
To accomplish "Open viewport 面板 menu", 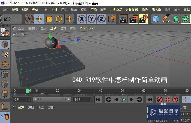I will (73, 28).
